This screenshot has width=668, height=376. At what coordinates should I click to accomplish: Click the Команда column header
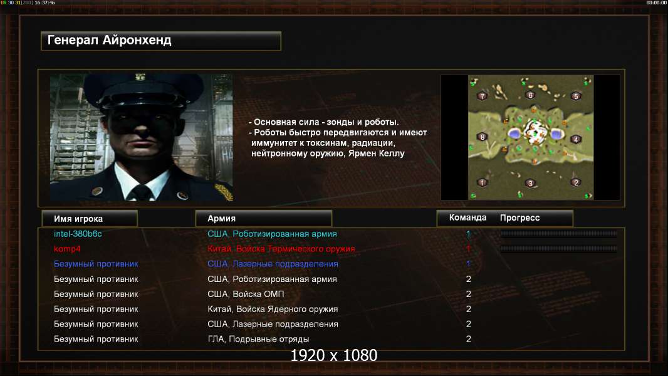tap(467, 217)
